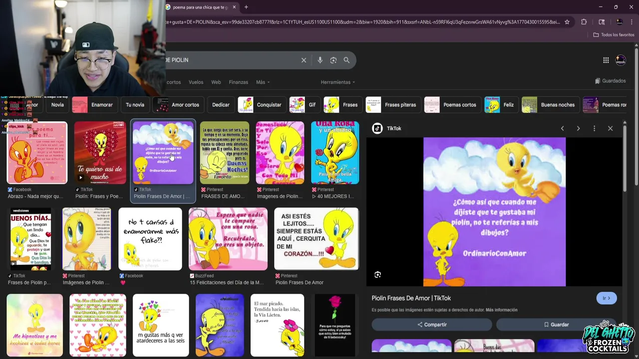639x359 pixels.
Task: Filter by the Novia chip
Action: point(57,105)
